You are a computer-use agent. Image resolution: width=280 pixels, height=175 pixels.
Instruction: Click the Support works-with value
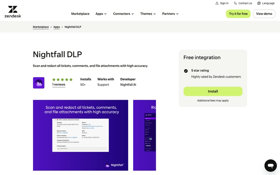coord(103,85)
